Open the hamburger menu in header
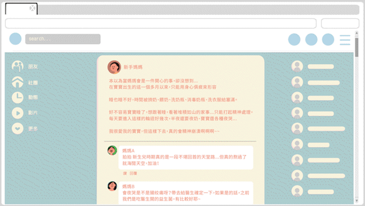Screen dimensions: 365x206 pos(345,40)
